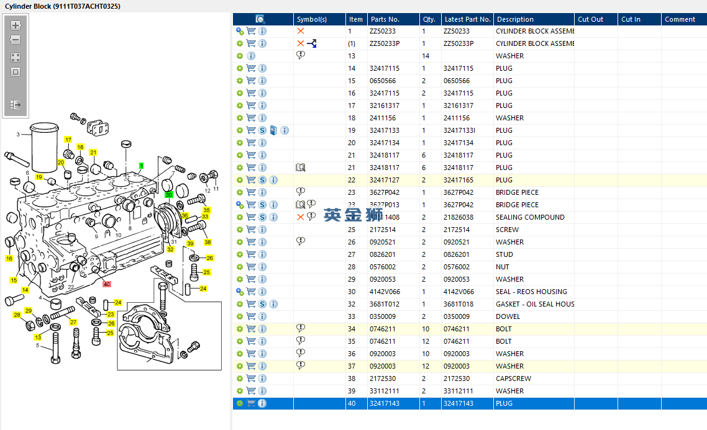Click the S icon for item 32 GASKET
Viewport: 707px width, 430px height.
coord(262,304)
